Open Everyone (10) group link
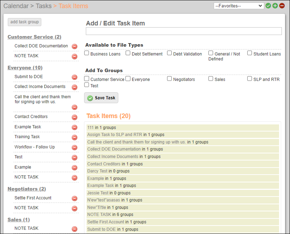The height and width of the screenshot is (234, 290). pyautogui.click(x=25, y=68)
